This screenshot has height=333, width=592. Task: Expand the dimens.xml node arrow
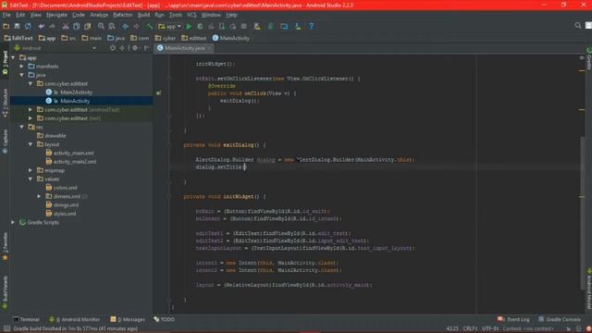[39, 196]
